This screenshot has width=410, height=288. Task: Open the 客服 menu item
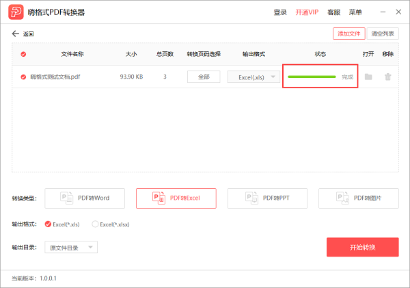pyautogui.click(x=334, y=12)
